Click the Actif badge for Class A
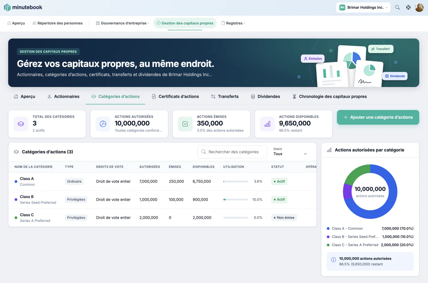This screenshot has height=283, width=428. tap(279, 182)
